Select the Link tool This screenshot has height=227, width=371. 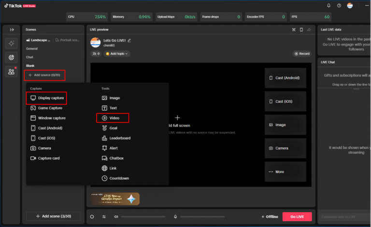pyautogui.click(x=109, y=168)
